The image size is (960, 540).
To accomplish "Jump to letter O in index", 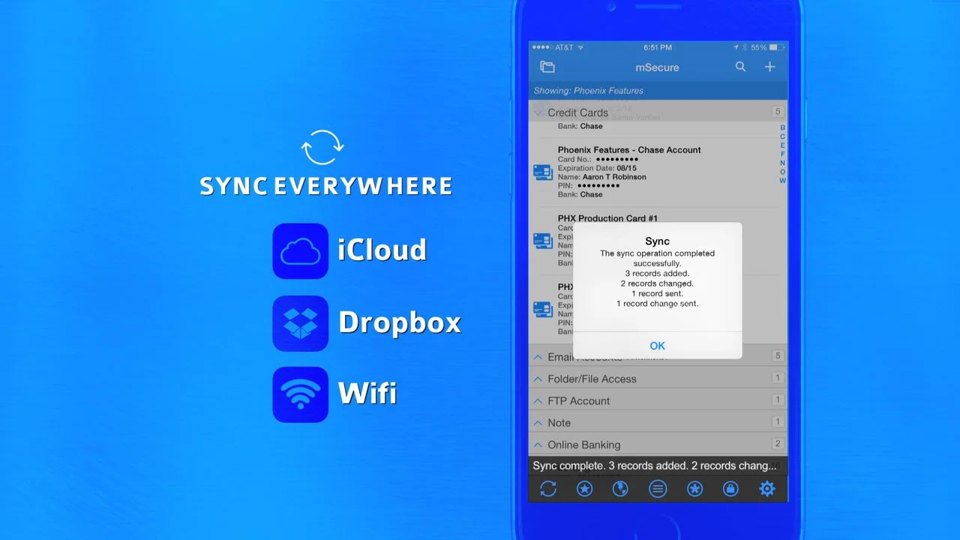I will pyautogui.click(x=782, y=172).
